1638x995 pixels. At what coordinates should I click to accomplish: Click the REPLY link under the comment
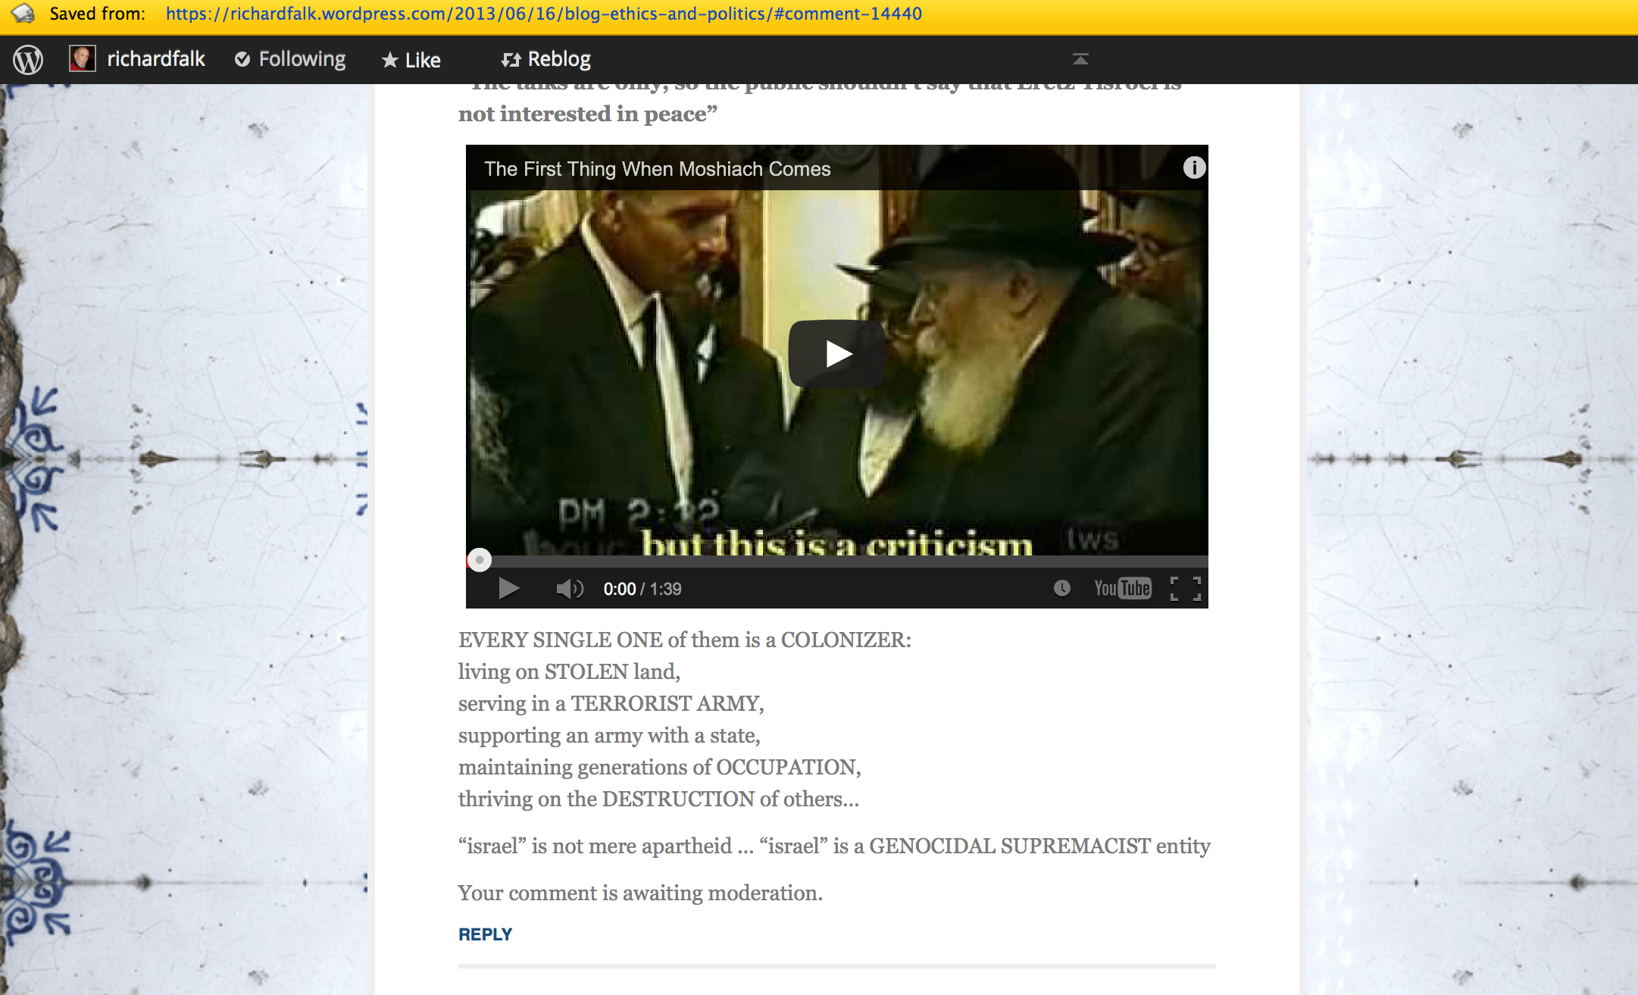[485, 934]
